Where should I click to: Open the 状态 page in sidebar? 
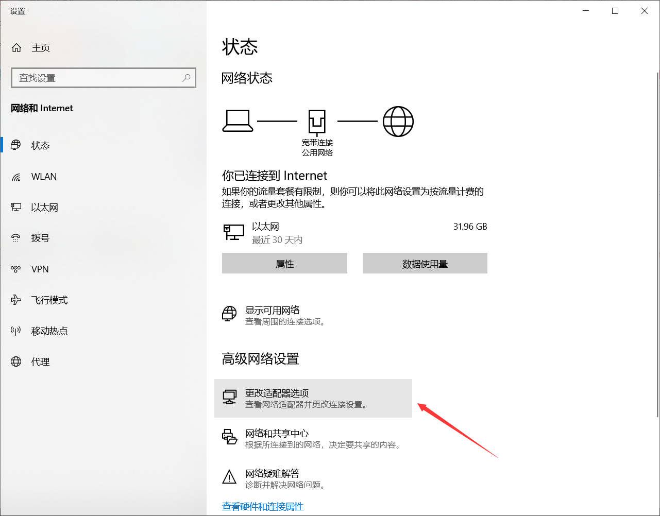(103, 145)
